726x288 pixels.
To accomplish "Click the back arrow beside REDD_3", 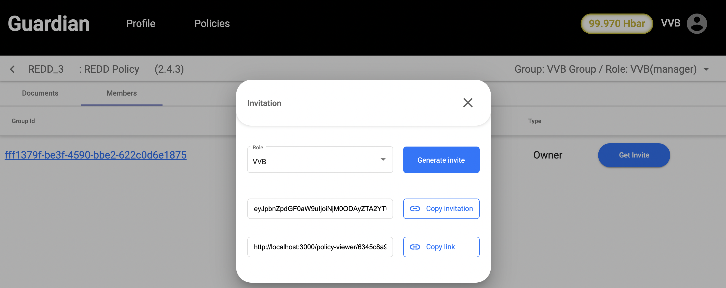I will coord(12,69).
